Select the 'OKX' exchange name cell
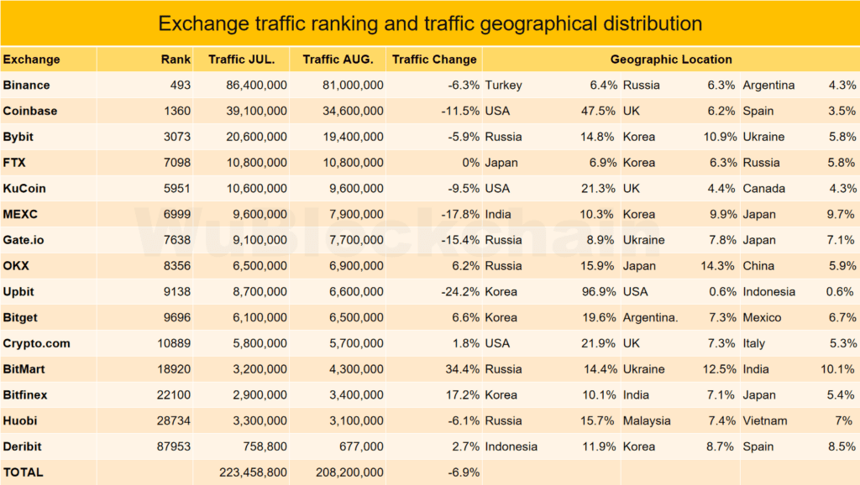The width and height of the screenshot is (860, 485). point(16,265)
